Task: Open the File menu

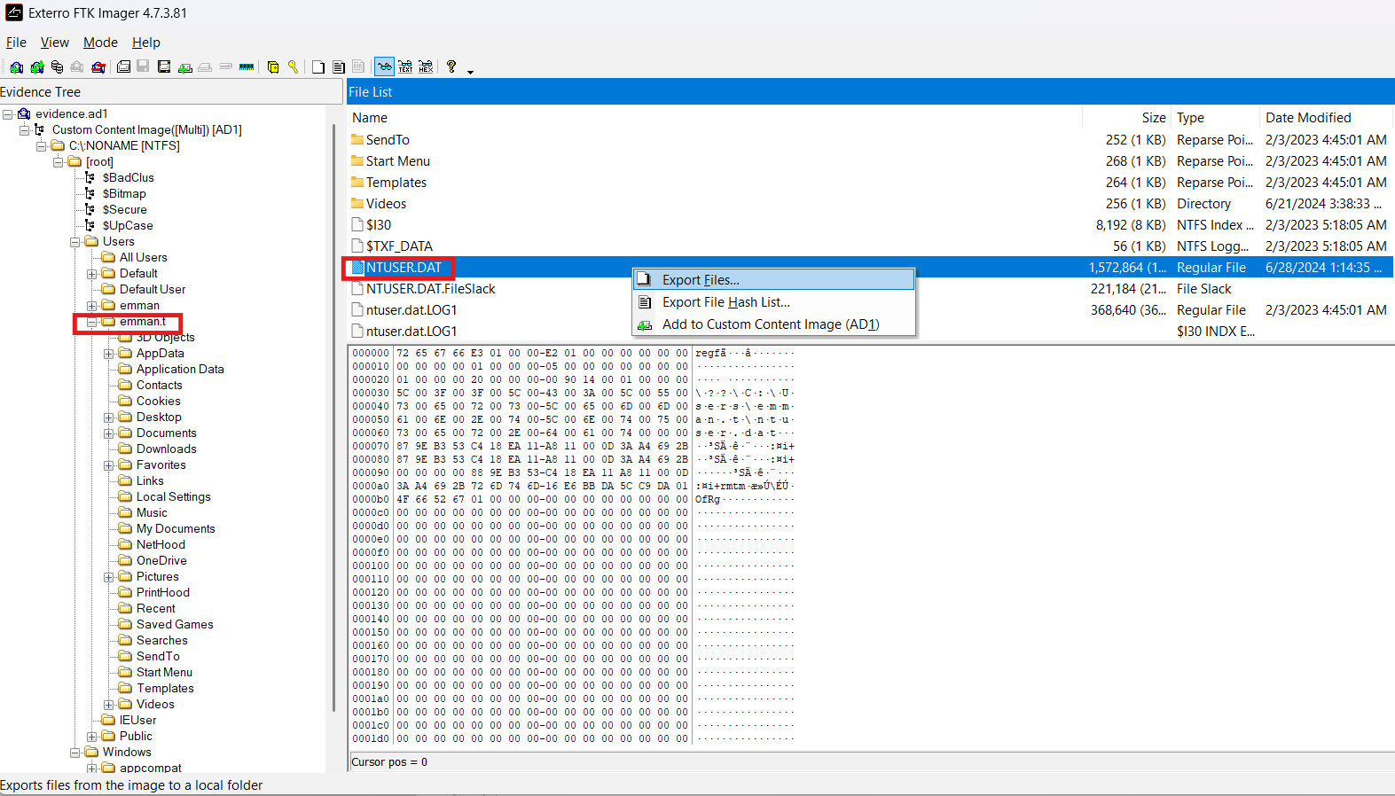Action: (x=16, y=43)
